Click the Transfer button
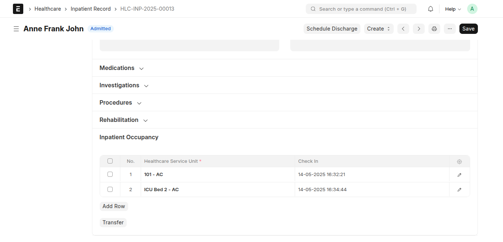 pos(113,222)
